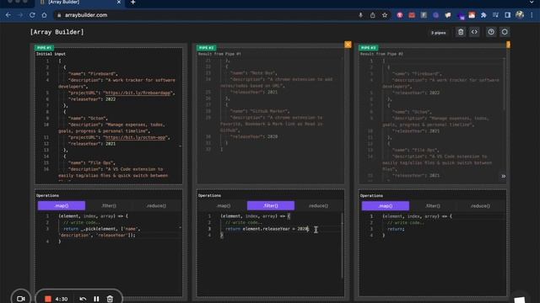Go to browser home page icon

pyautogui.click(x=44, y=15)
